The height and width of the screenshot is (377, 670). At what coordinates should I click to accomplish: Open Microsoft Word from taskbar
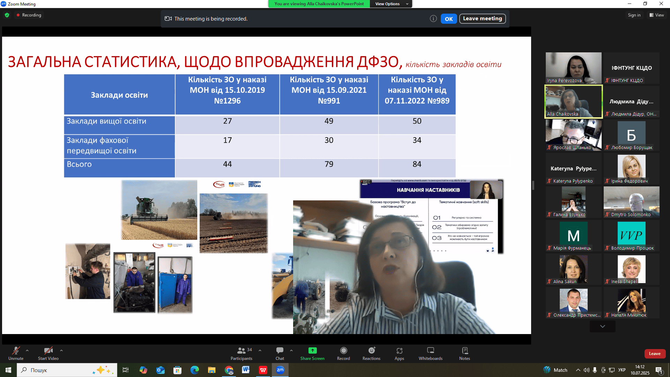[246, 370]
